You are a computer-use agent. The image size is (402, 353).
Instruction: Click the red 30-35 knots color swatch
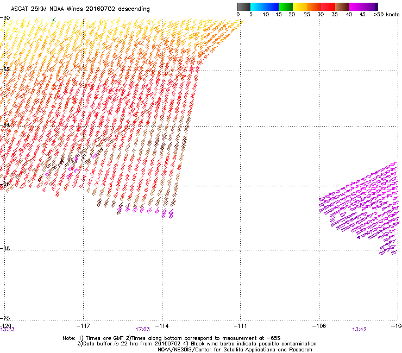pos(328,7)
